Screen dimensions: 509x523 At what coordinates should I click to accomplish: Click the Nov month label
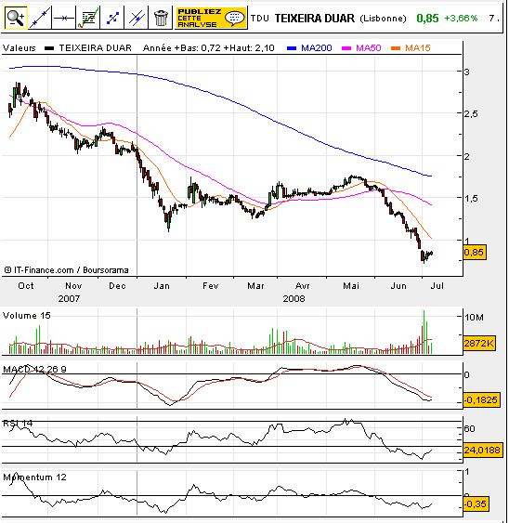tap(73, 286)
